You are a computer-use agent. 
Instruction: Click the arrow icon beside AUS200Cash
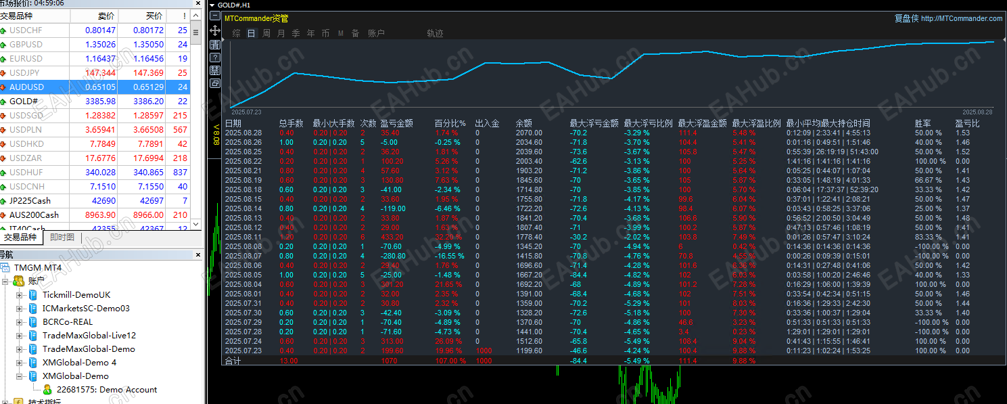(3, 215)
